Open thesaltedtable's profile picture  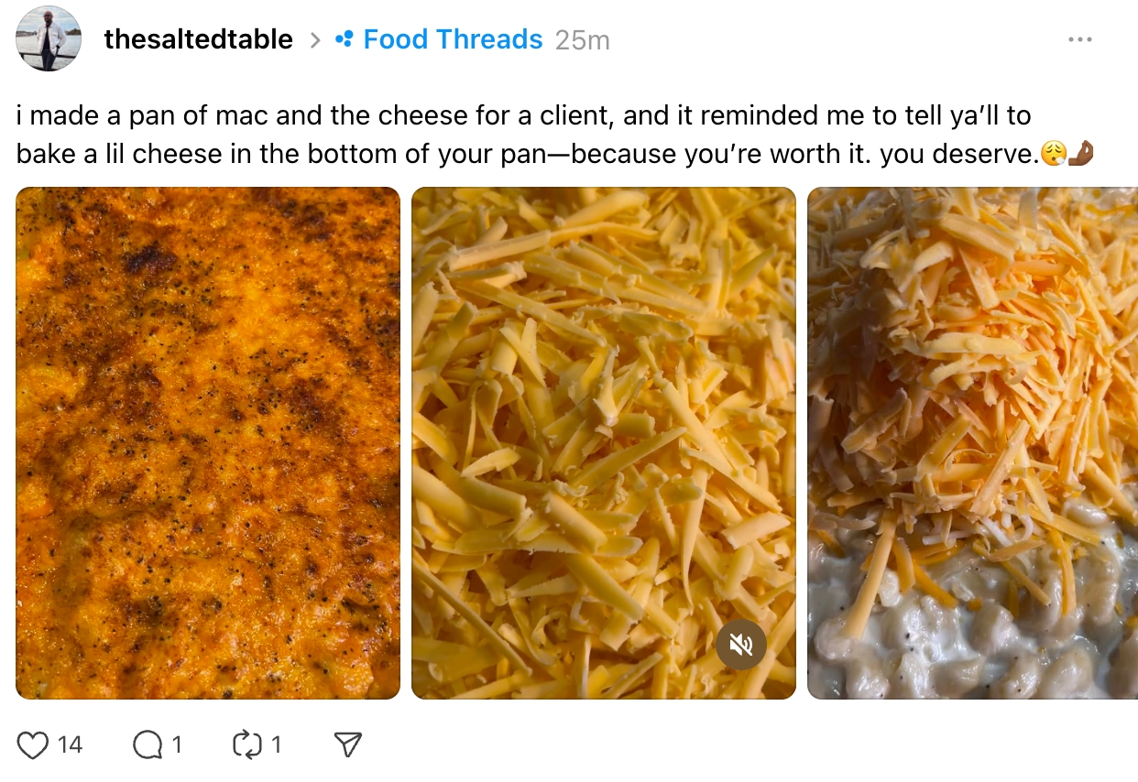pyautogui.click(x=49, y=38)
